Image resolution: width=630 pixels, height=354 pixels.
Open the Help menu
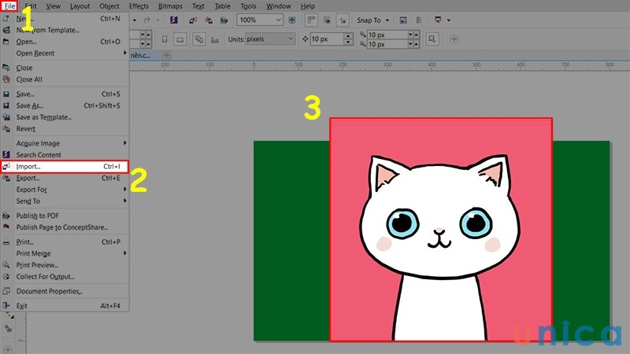pyautogui.click(x=308, y=6)
